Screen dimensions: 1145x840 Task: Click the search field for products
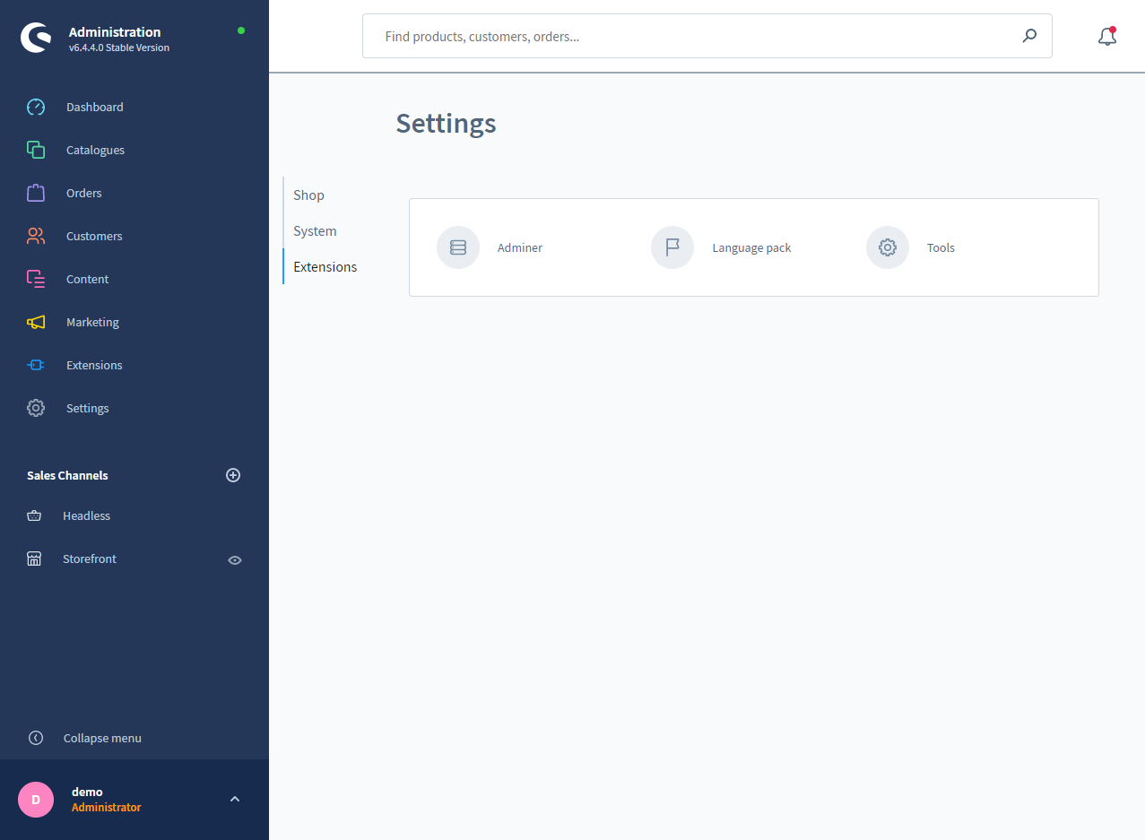[690, 37]
